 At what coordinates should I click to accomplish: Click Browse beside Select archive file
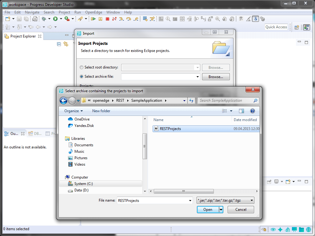pyautogui.click(x=216, y=77)
